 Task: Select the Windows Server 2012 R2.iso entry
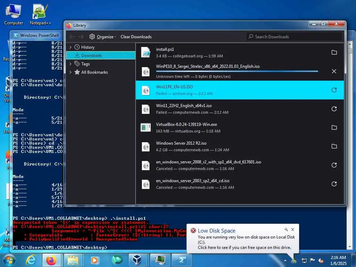(240, 146)
